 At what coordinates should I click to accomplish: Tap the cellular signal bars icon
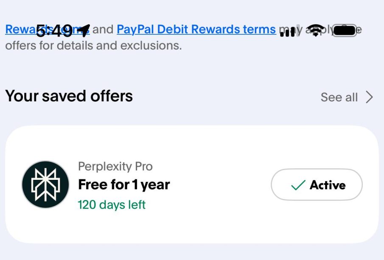point(287,32)
